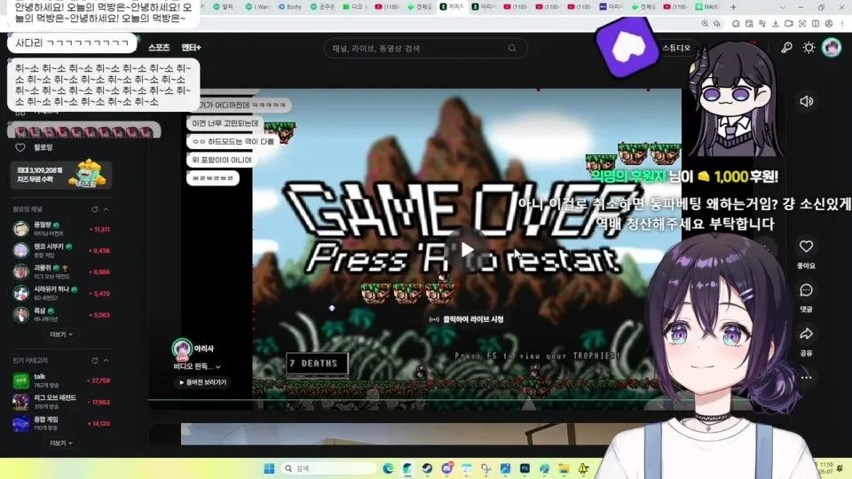Screen dimensions: 852x479
Task: Open comments with the 댓글 speech-bubble icon
Action: click(x=806, y=290)
